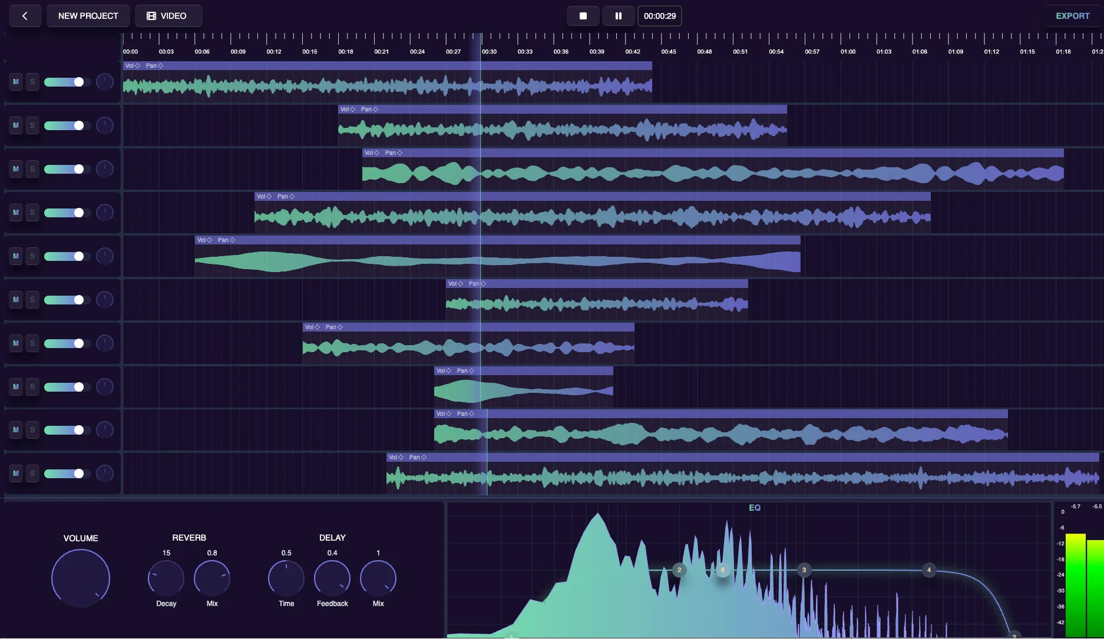The width and height of the screenshot is (1104, 639).
Task: Select EQ band node 3
Action: [804, 570]
